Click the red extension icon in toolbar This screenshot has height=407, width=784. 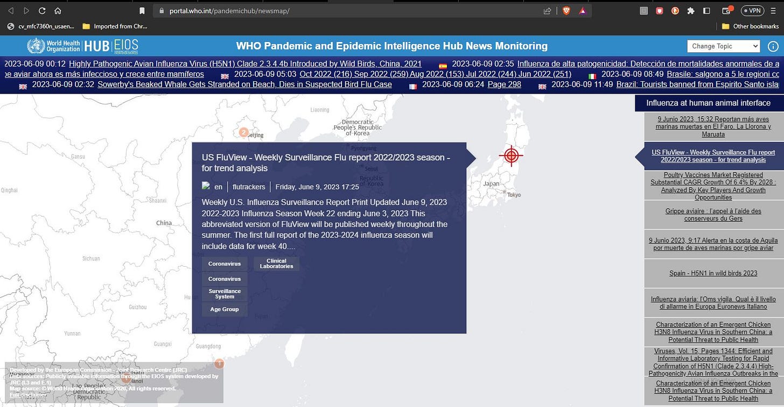click(659, 10)
